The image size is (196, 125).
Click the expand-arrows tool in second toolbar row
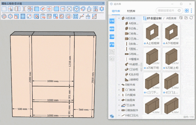(29, 16)
